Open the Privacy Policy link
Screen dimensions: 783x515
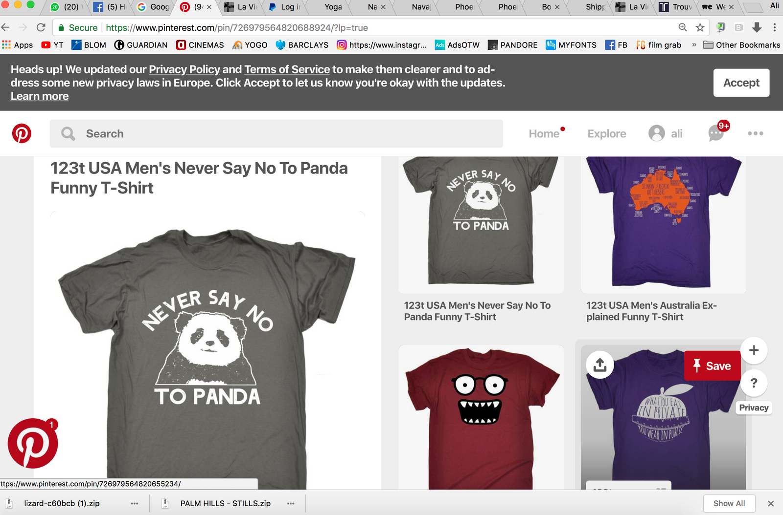click(184, 69)
